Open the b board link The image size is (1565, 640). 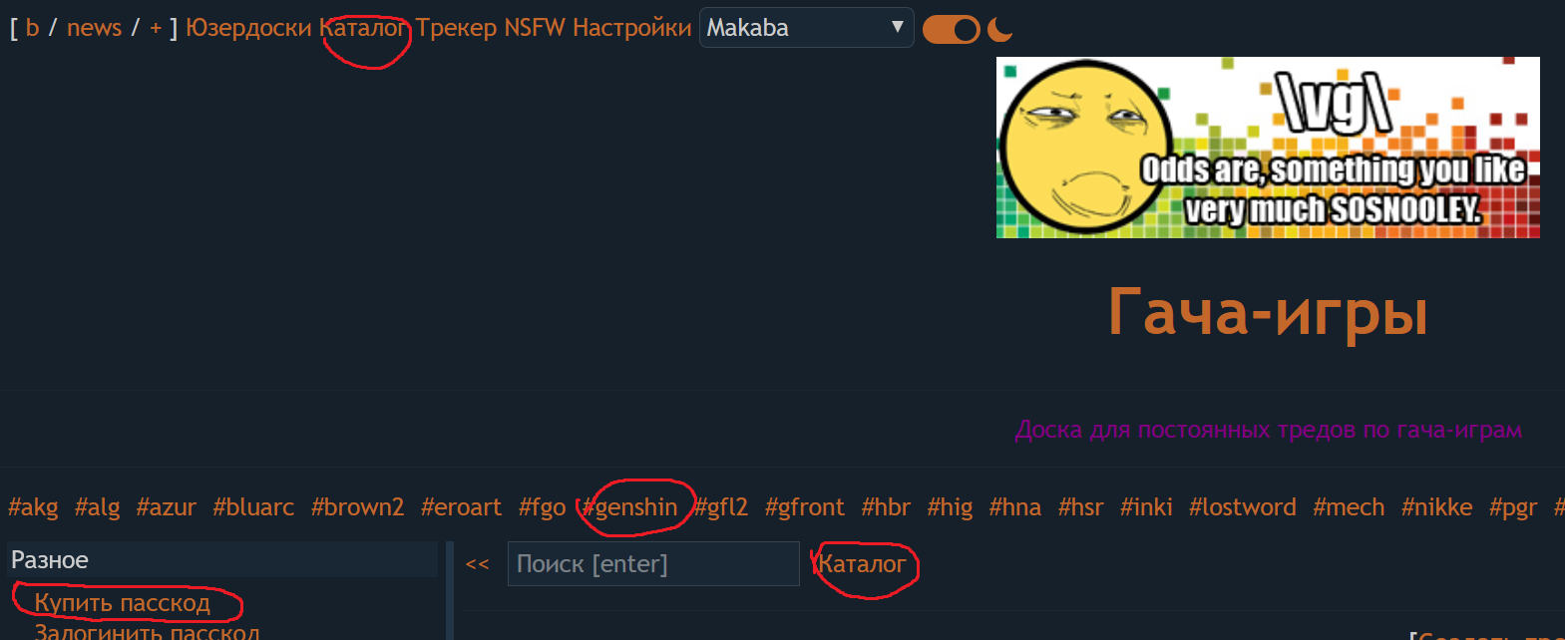pos(33,28)
